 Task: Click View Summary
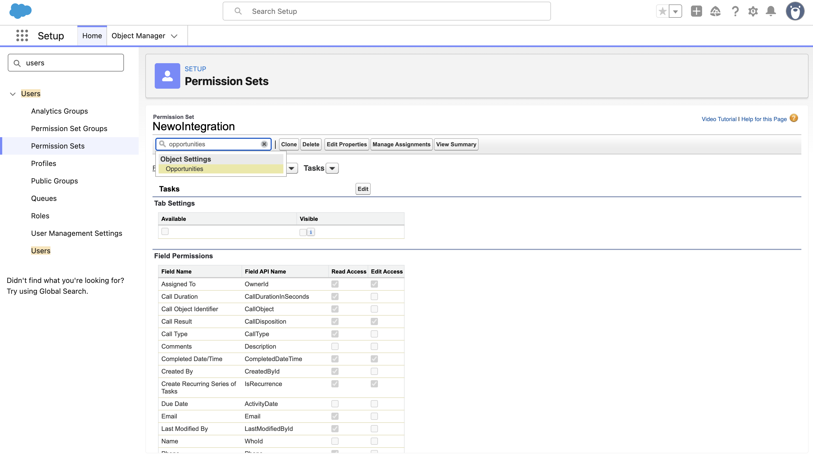[456, 144]
